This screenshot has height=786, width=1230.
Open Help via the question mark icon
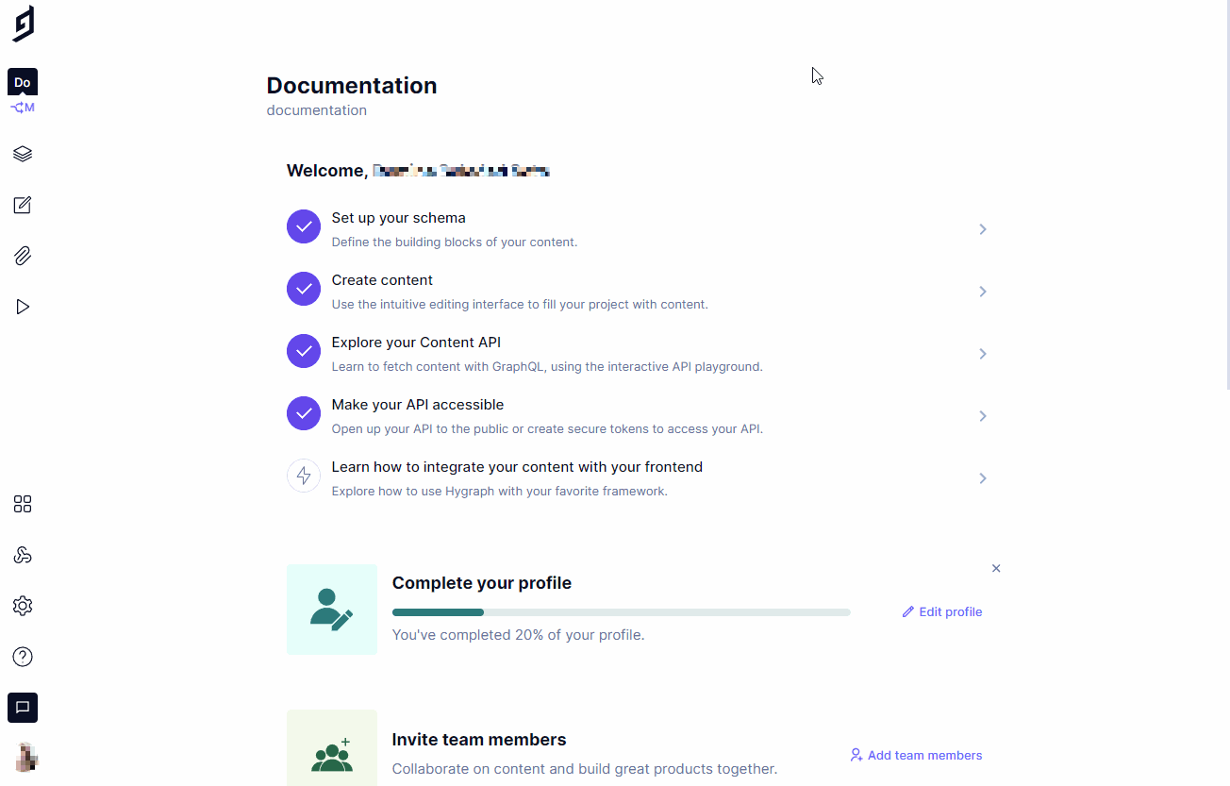click(23, 657)
